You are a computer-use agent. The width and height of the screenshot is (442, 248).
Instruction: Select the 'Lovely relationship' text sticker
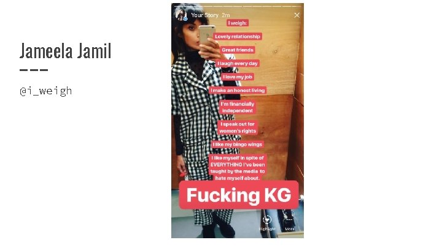coord(238,37)
